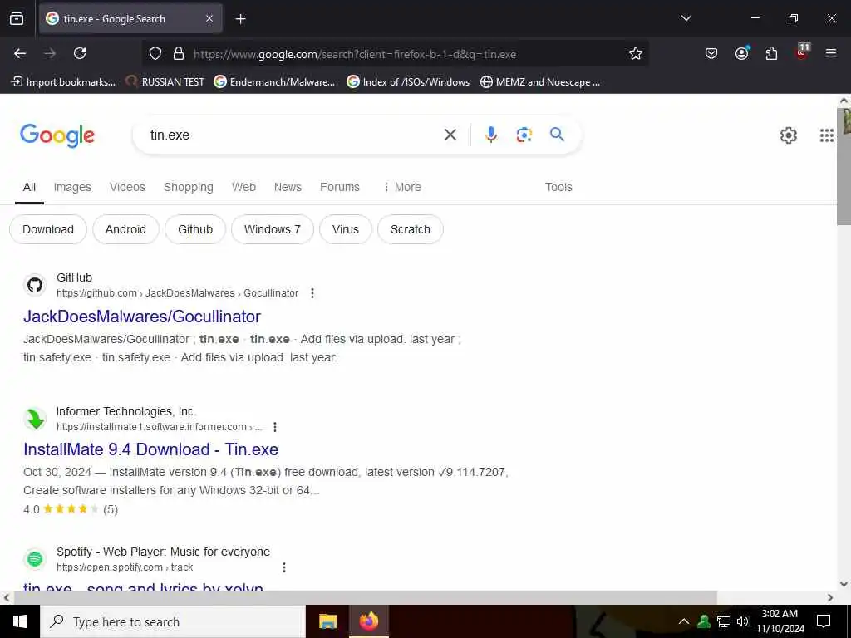Image resolution: width=851 pixels, height=638 pixels.
Task: Expand the More search filters menu
Action: click(402, 187)
